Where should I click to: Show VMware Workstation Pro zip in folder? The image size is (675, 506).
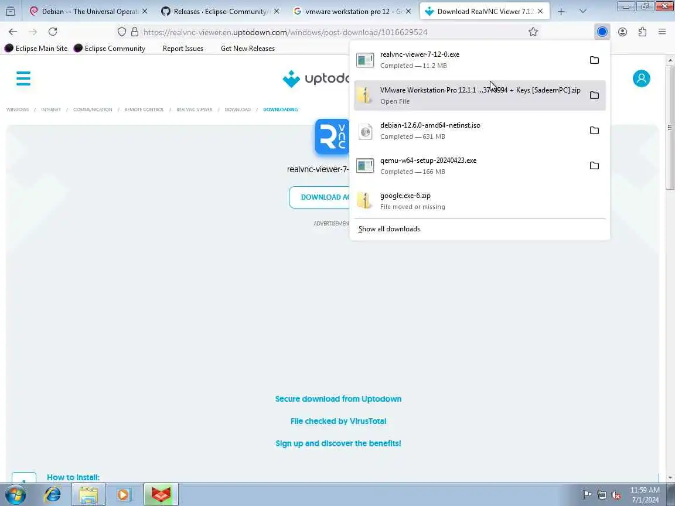(x=594, y=95)
